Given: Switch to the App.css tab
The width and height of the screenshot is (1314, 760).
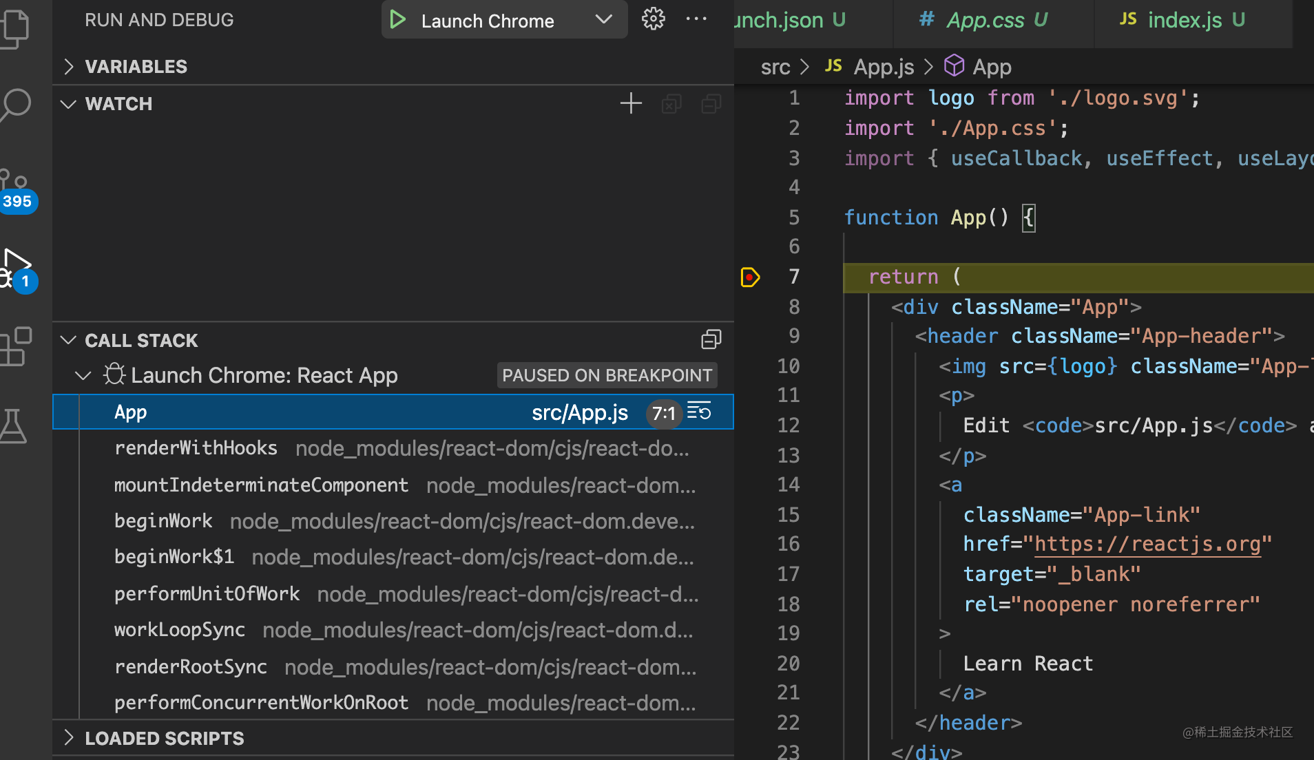Looking at the screenshot, I should point(983,20).
